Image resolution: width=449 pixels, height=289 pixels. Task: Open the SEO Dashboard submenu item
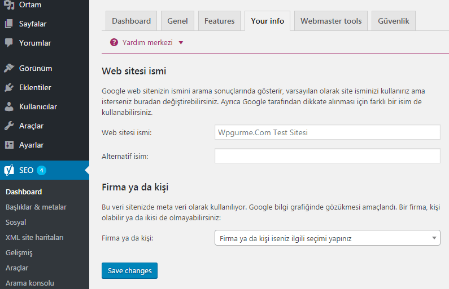(24, 192)
